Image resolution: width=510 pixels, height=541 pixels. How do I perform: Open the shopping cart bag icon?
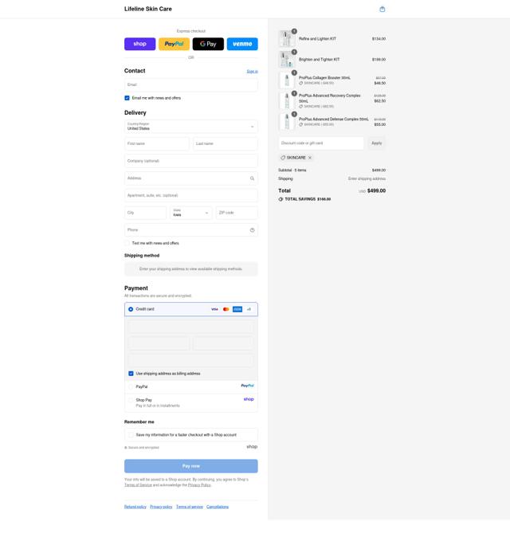[x=382, y=10]
